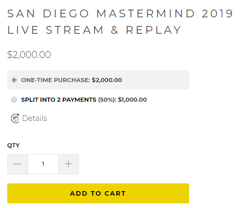
Task: Choose the One-Time Purchase: $2,000.00 label text
Action: 71,80
